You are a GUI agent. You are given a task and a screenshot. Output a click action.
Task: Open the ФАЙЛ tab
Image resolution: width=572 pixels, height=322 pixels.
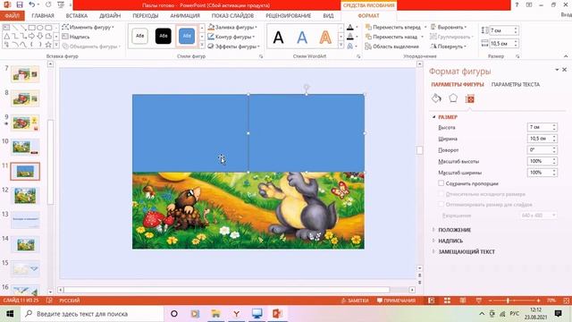click(12, 16)
